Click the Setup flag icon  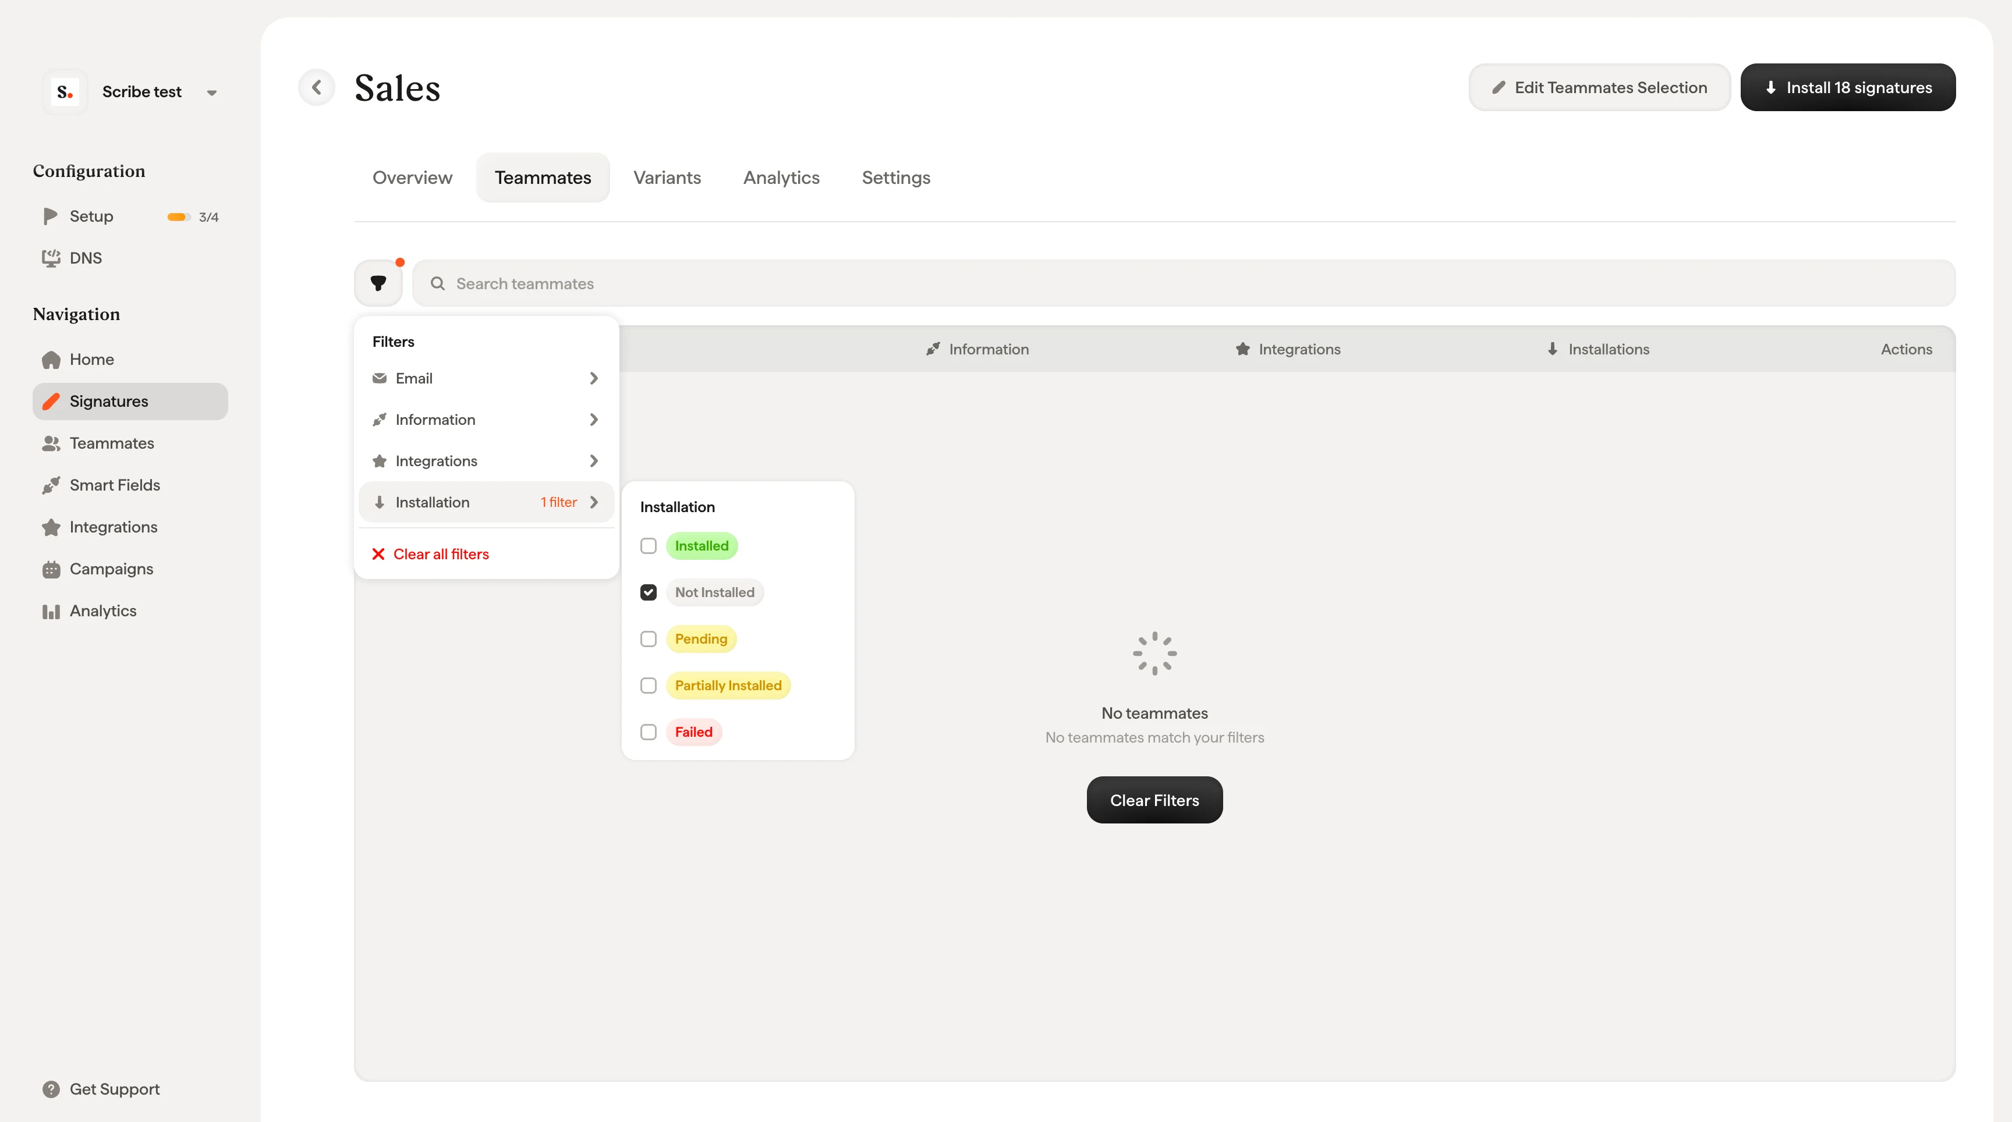click(x=51, y=216)
